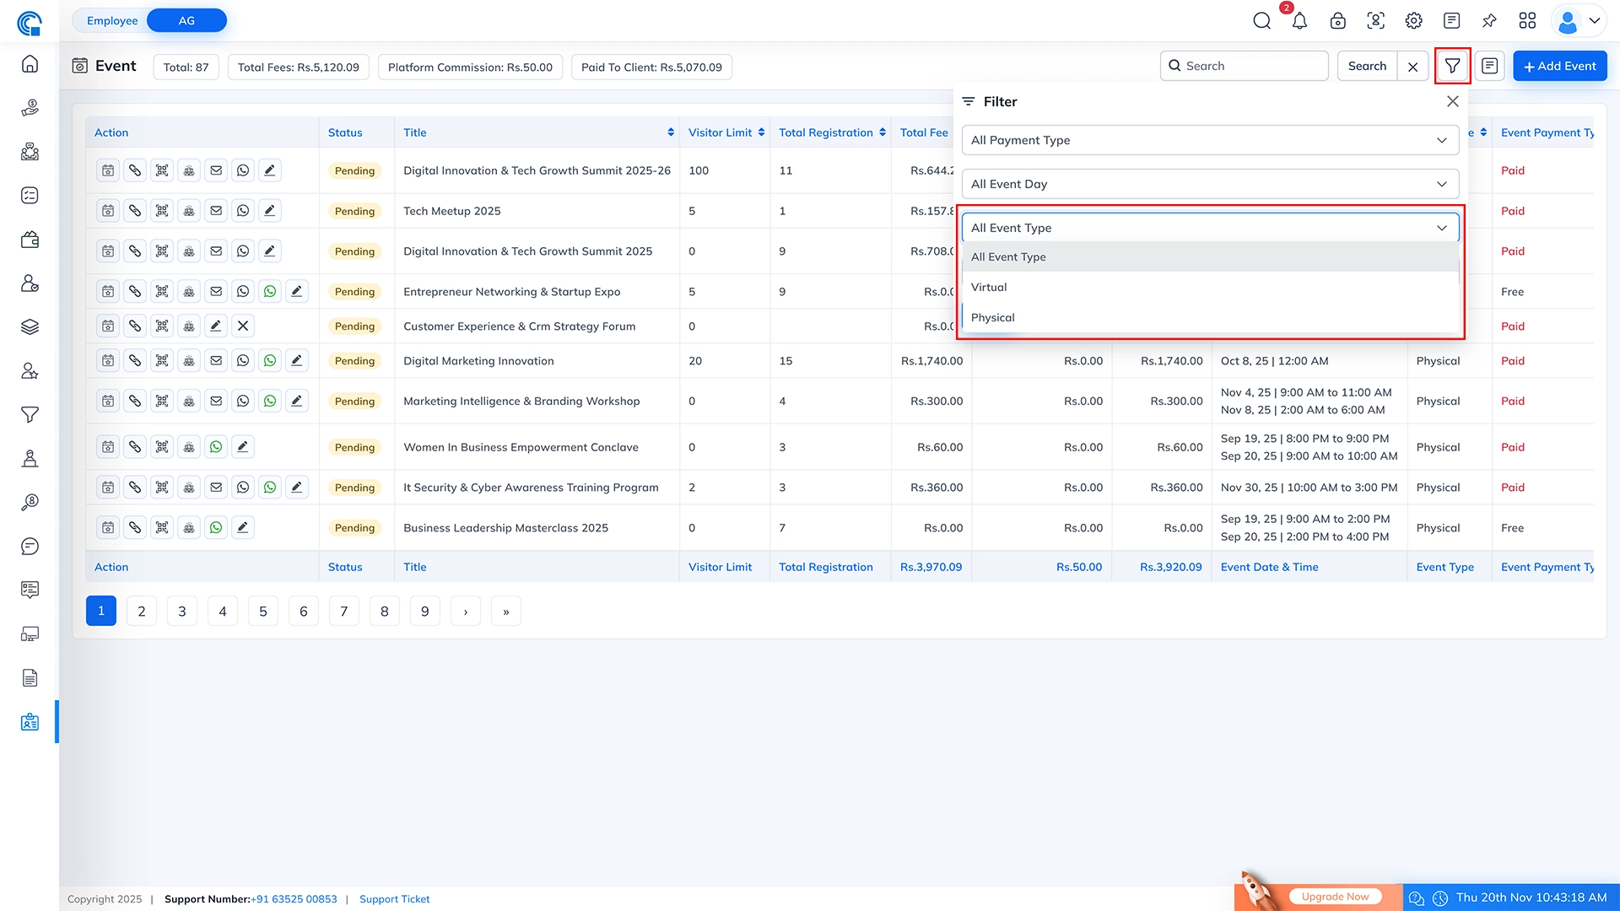Image resolution: width=1620 pixels, height=911 pixels.
Task: Click the home icon in left sidebar
Action: pos(30,64)
